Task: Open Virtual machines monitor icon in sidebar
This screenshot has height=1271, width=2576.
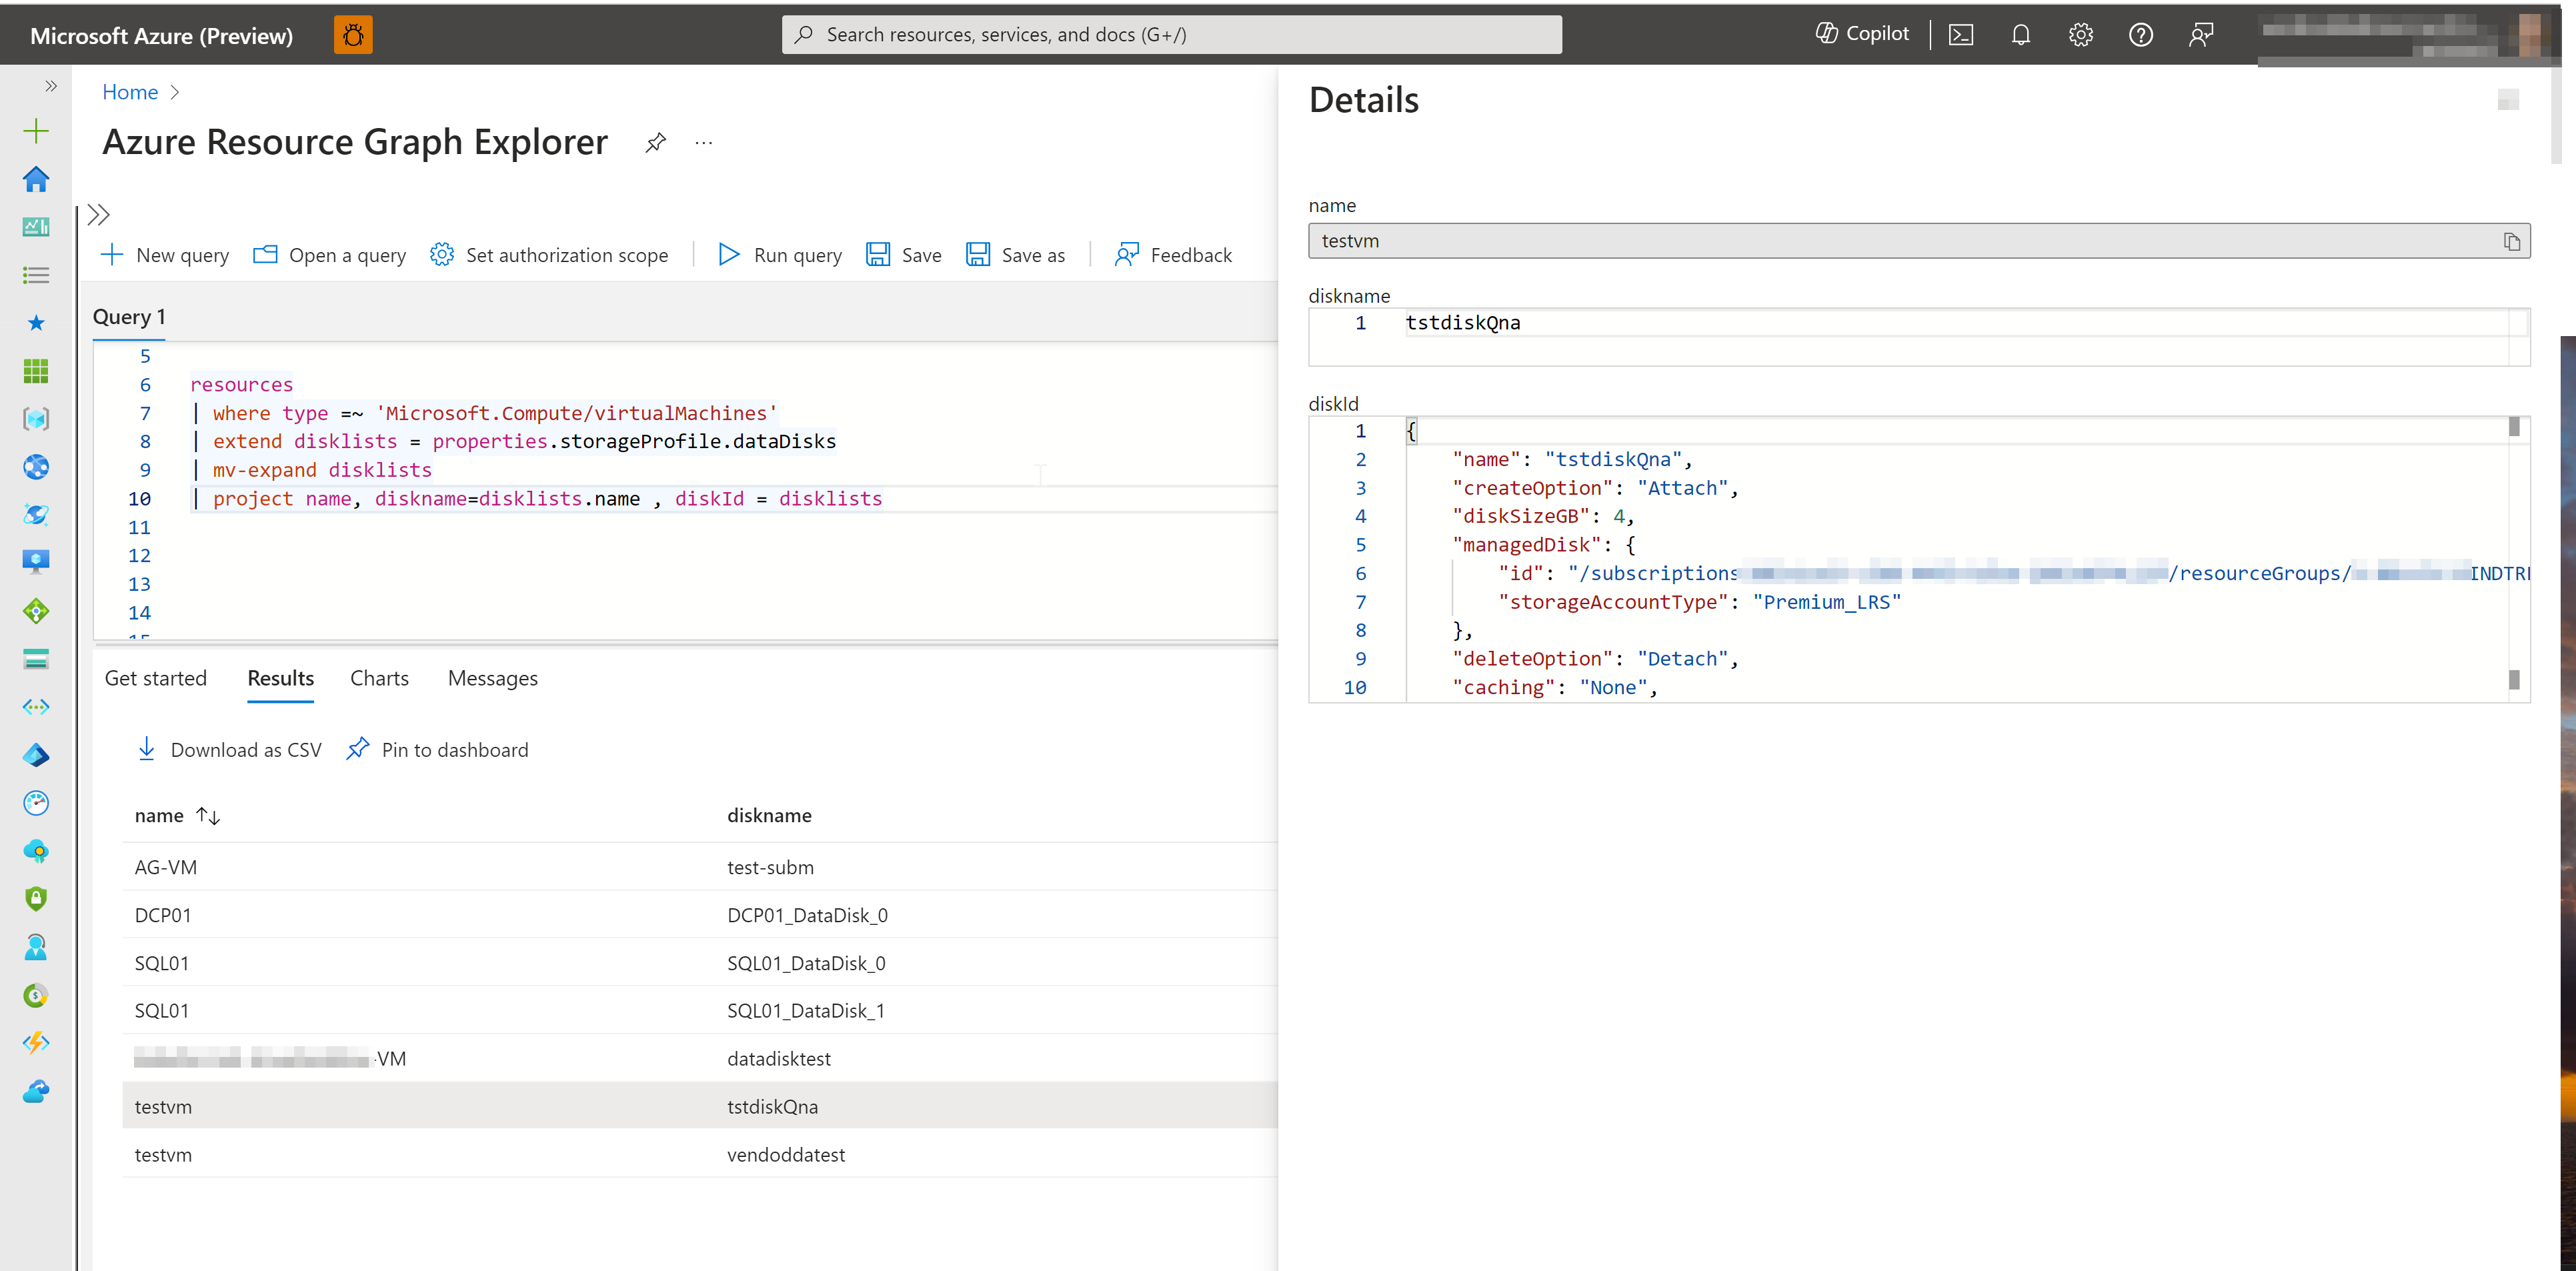Action: [x=36, y=561]
